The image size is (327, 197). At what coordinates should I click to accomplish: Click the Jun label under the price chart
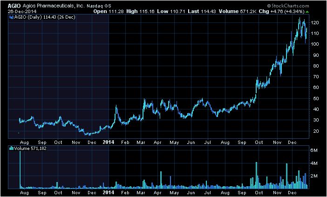191,143
